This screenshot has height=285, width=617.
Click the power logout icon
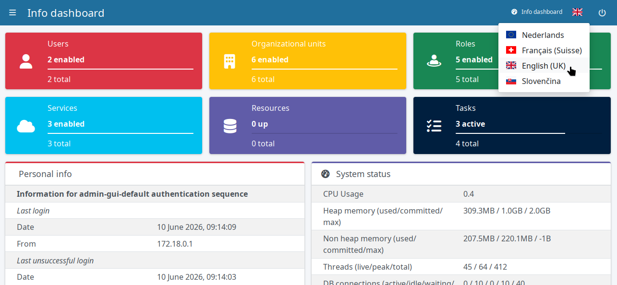[602, 12]
